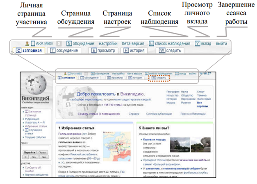Open Указатель А — Я in the sidebar

click(x=35, y=123)
